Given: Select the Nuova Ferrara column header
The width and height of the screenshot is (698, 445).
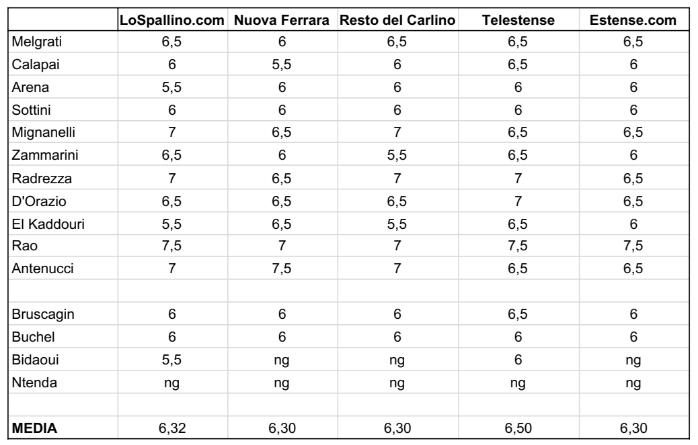Looking at the screenshot, I should 282,20.
